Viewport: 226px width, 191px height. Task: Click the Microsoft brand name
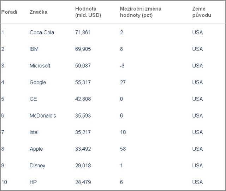(40, 66)
